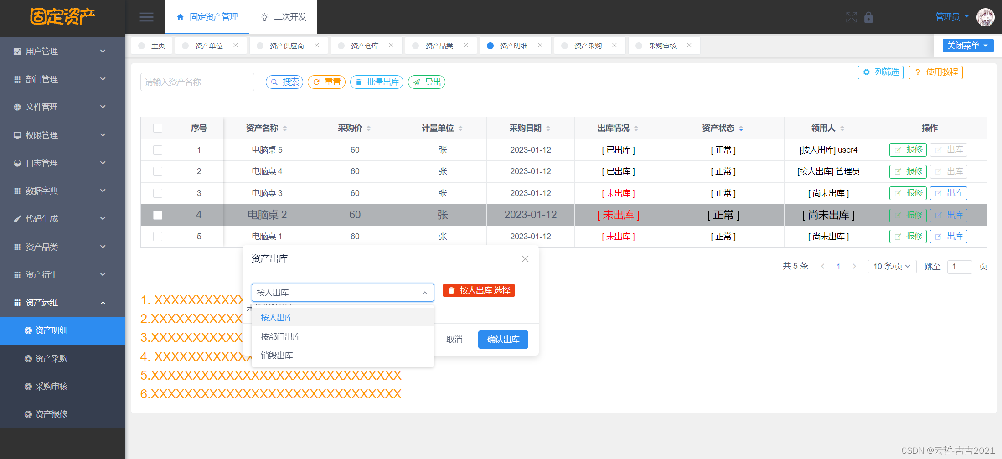Expand the 日志管理 sidebar menu

(x=62, y=163)
